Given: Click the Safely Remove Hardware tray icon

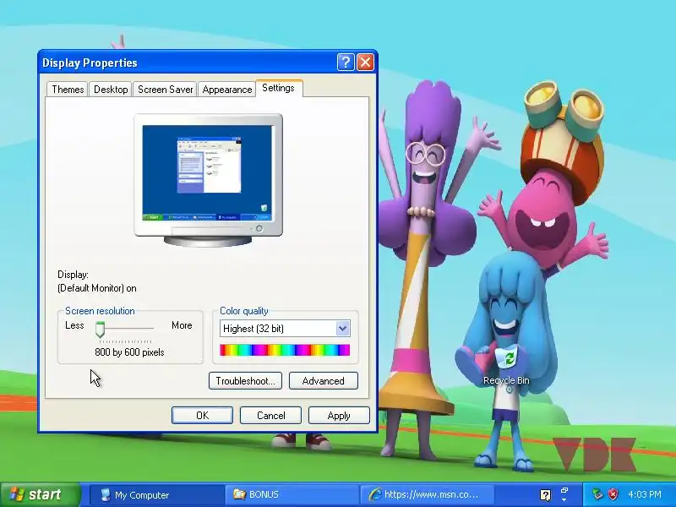Looking at the screenshot, I should pos(597,494).
